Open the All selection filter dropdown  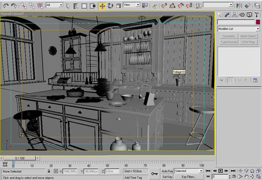54,5
